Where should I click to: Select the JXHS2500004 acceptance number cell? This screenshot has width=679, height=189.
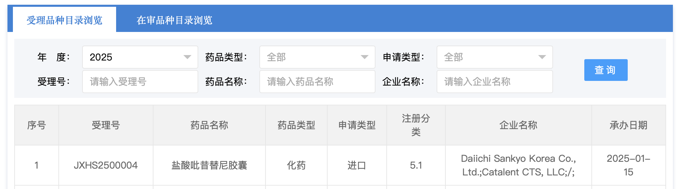106,166
